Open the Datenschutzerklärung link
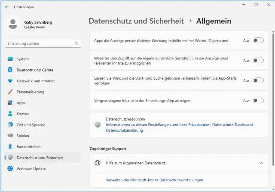Screen dimensions: 275x192 pyautogui.click(x=124, y=130)
